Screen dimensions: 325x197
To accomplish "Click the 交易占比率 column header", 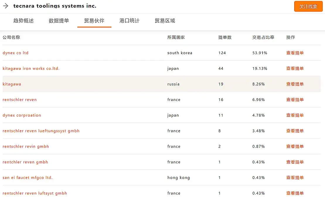I will (x=263, y=37).
